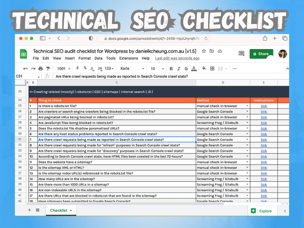Click the green Share button
The height and width of the screenshot is (228, 304).
point(261,54)
